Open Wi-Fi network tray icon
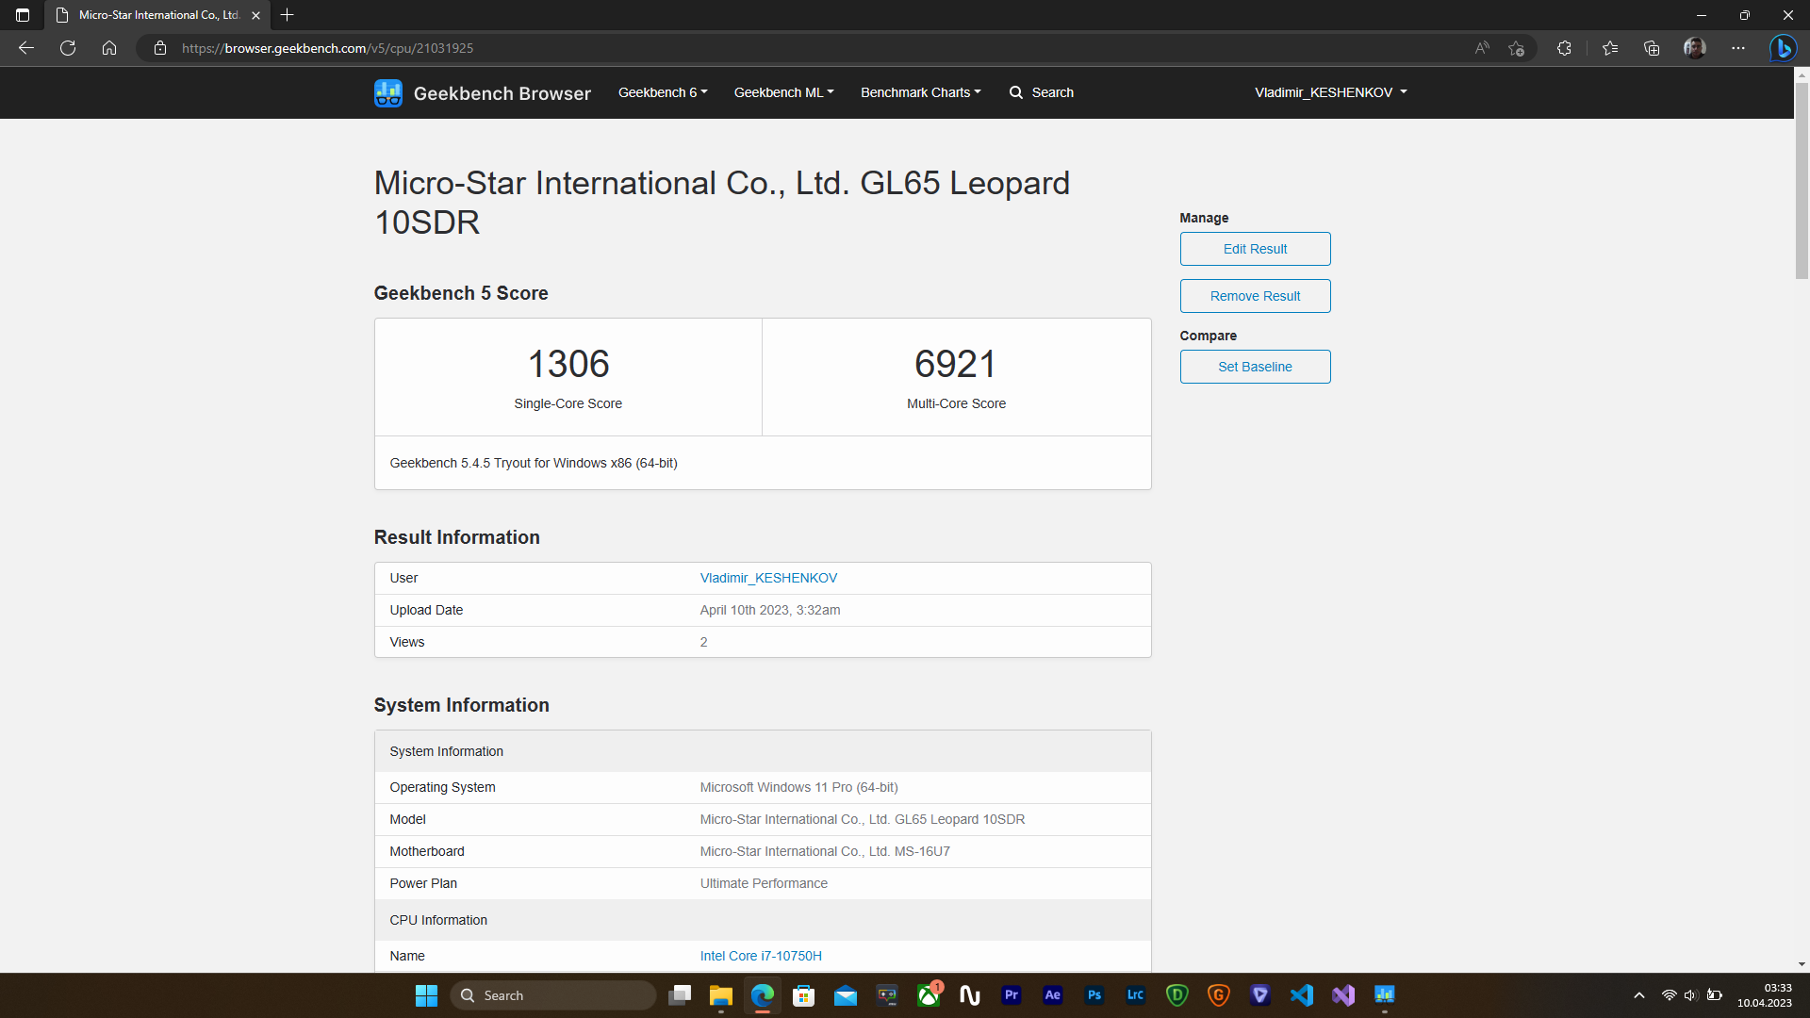 [x=1669, y=995]
